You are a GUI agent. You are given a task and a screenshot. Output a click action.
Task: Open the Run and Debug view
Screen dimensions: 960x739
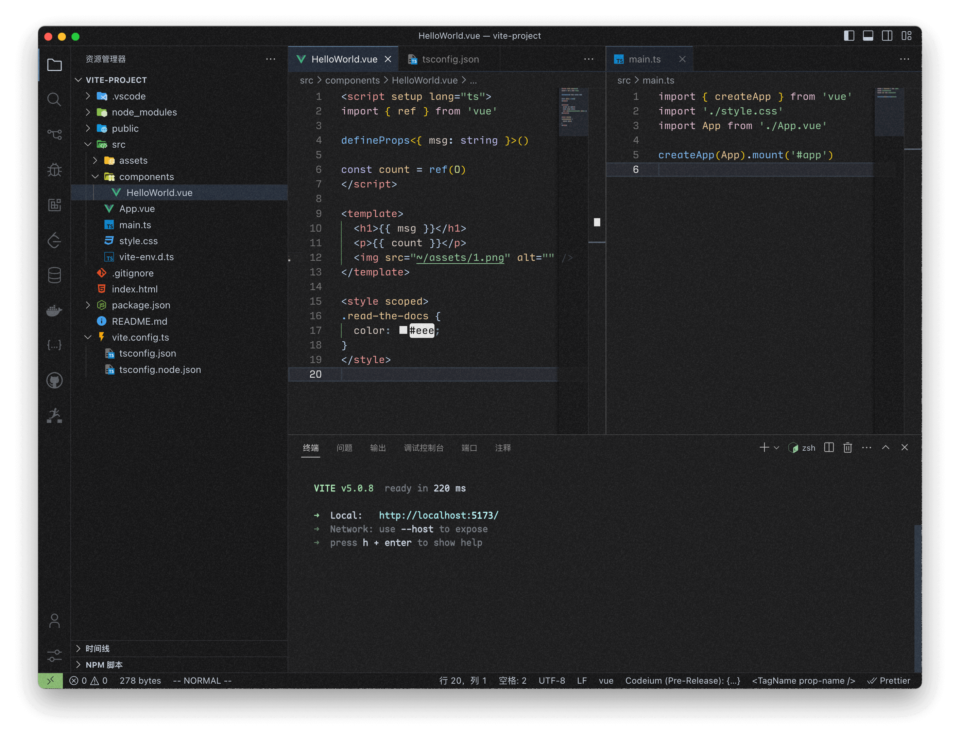click(54, 169)
